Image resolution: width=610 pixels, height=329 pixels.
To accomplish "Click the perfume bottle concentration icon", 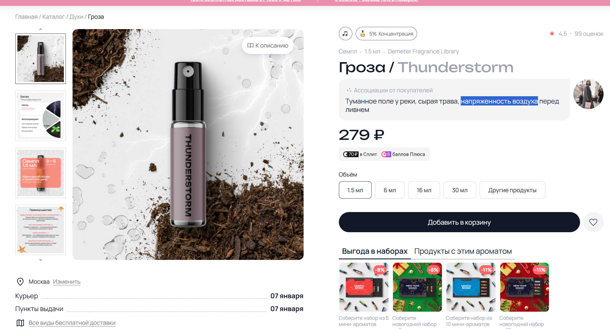I will [x=363, y=34].
